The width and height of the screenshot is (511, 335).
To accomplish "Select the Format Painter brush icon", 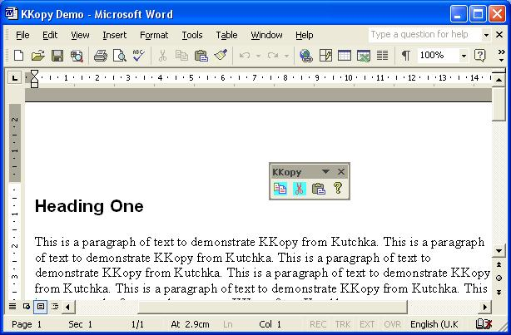I will coord(221,56).
